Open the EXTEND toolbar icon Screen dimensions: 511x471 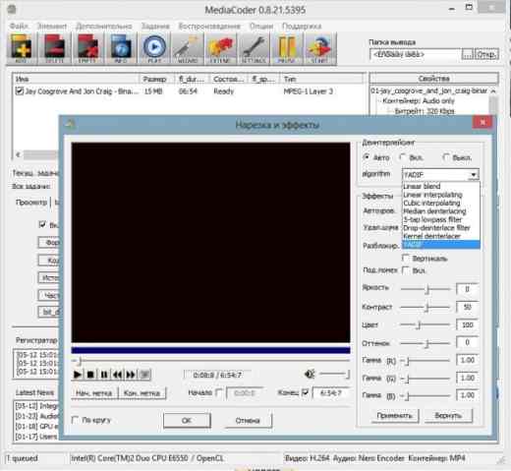tap(220, 48)
